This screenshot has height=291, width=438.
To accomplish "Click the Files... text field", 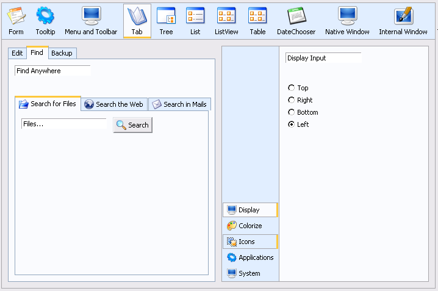I will (x=63, y=124).
